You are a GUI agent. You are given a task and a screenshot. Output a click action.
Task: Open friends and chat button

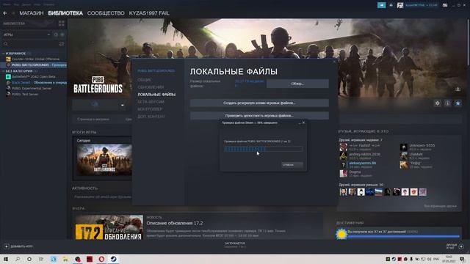[x=455, y=246]
